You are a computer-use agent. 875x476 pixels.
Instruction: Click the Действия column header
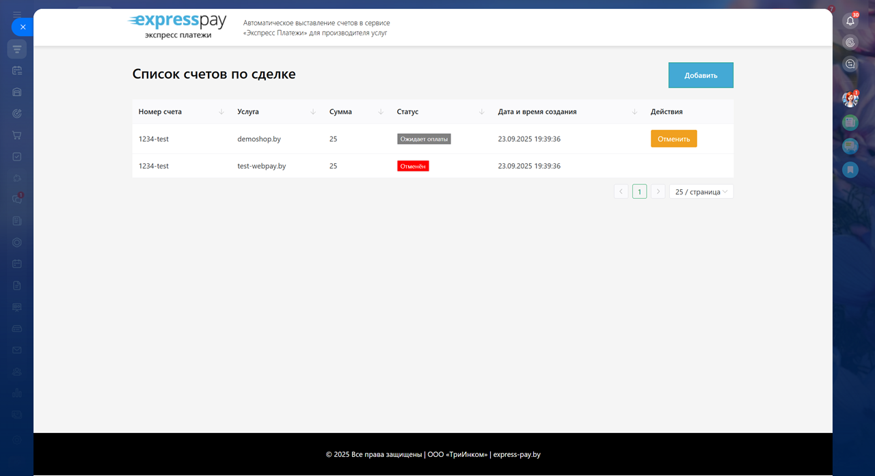667,112
